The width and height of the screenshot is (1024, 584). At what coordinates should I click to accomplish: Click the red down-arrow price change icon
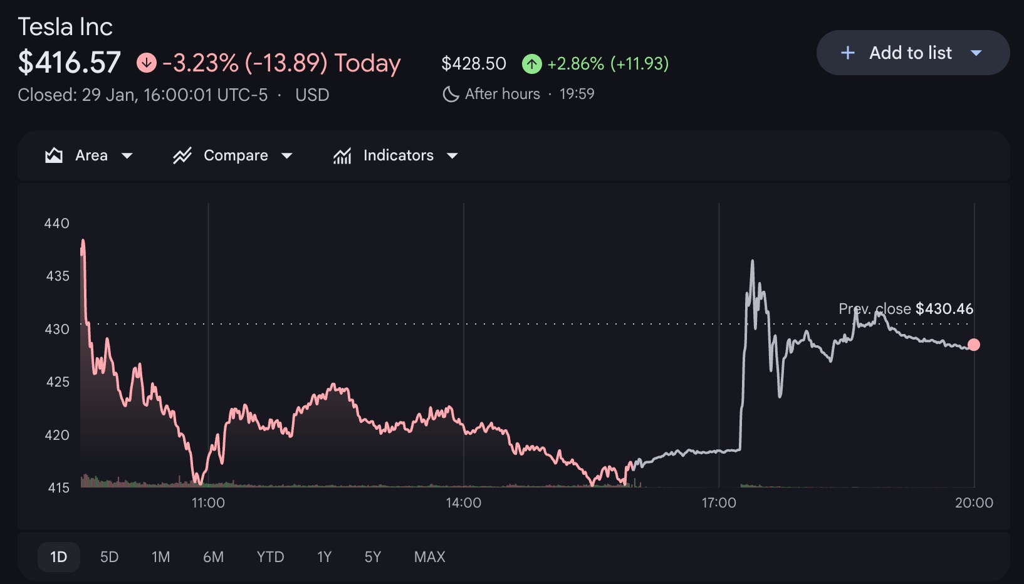tap(147, 63)
